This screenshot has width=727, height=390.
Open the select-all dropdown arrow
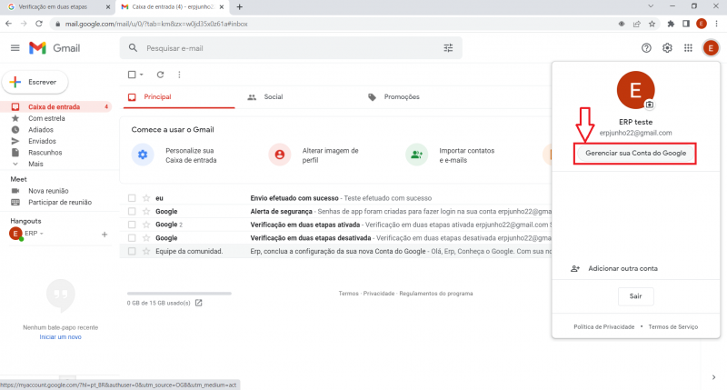142,75
